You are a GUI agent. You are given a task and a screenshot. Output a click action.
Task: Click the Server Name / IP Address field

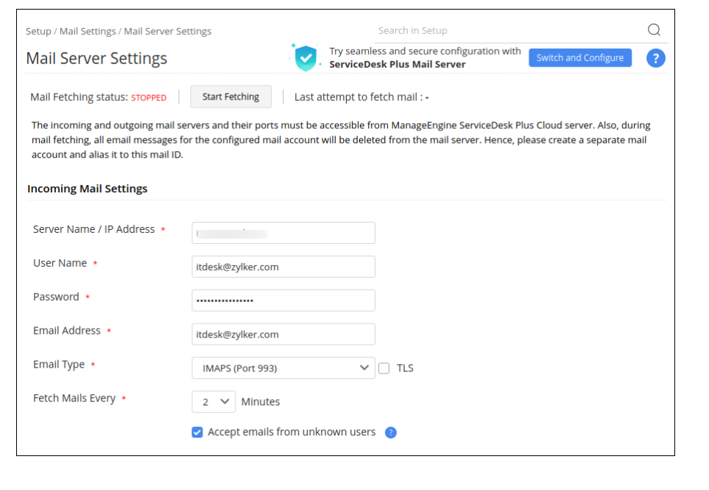tap(283, 233)
